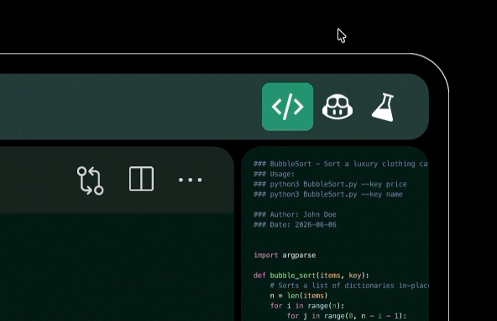Click the "### Usage:" comment line
Viewport: 497px width, 321px height.
point(275,174)
